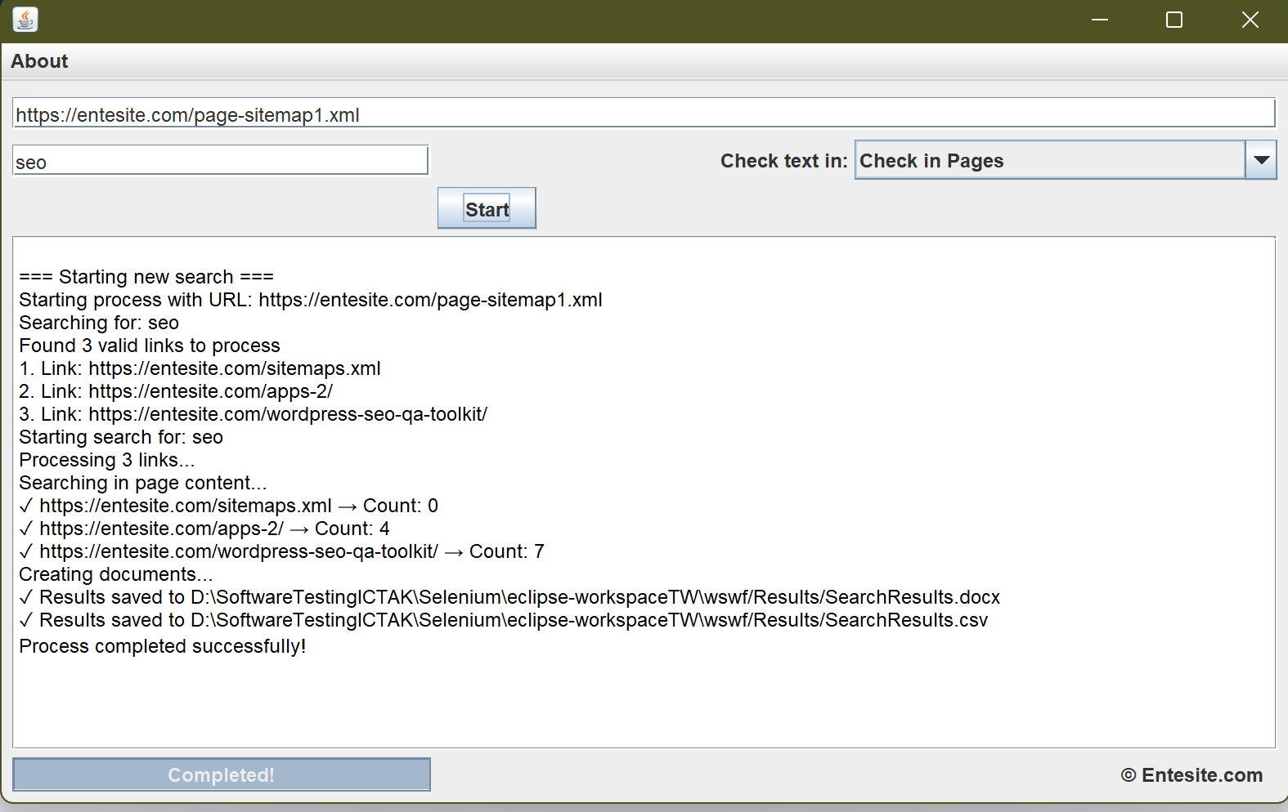Click the 'Completed!' progress bar

(x=221, y=774)
